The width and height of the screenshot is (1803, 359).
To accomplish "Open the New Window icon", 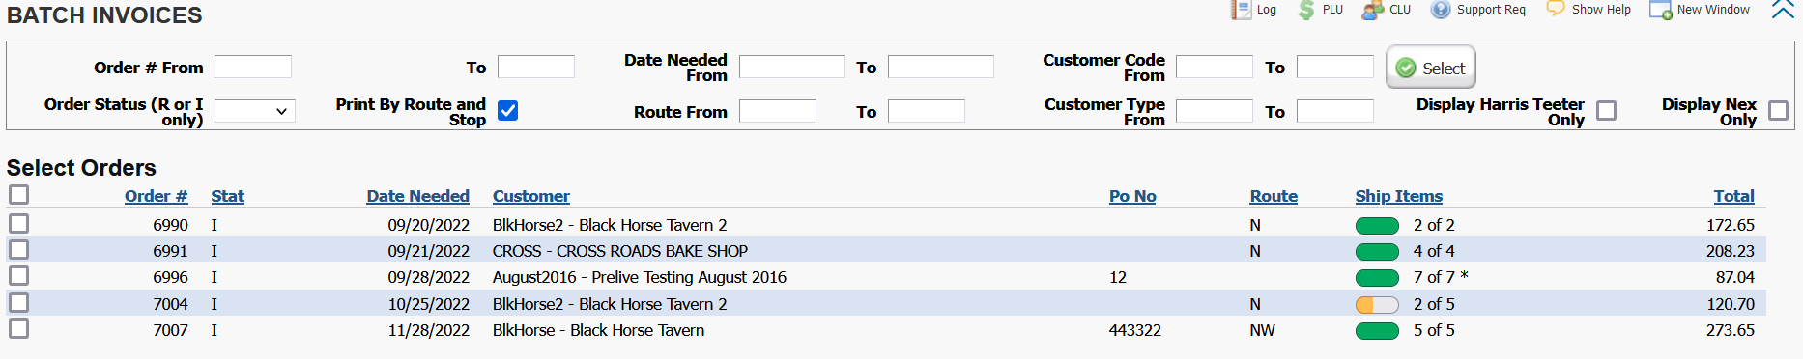I will [1660, 11].
